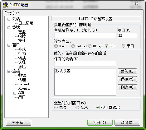Select 终端 in the category tree
The image size is (146, 130).
[16, 27]
